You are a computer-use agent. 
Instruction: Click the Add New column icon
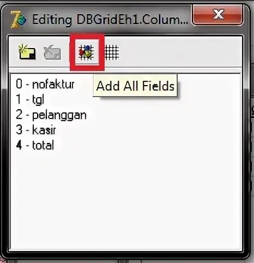coord(27,52)
